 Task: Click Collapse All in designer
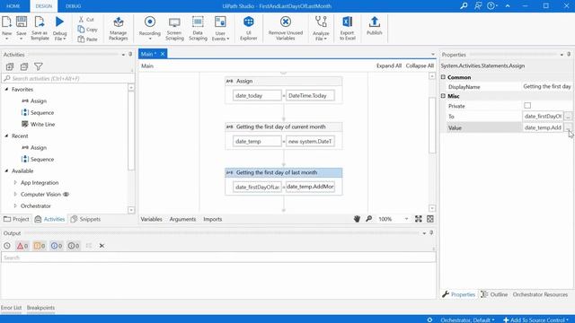[420, 65]
